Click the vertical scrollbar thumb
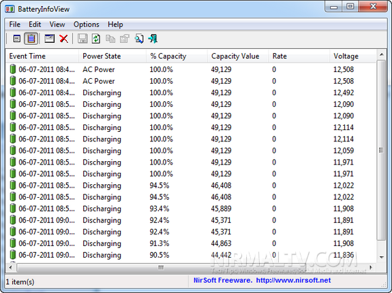Screen dimensions: 392x293 coord(382,150)
